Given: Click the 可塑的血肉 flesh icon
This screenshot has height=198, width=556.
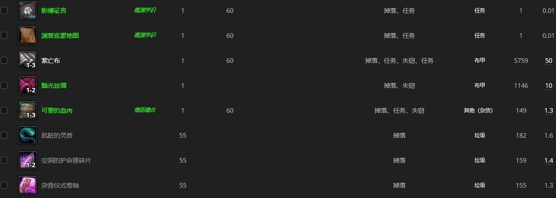Looking at the screenshot, I should [27, 111].
